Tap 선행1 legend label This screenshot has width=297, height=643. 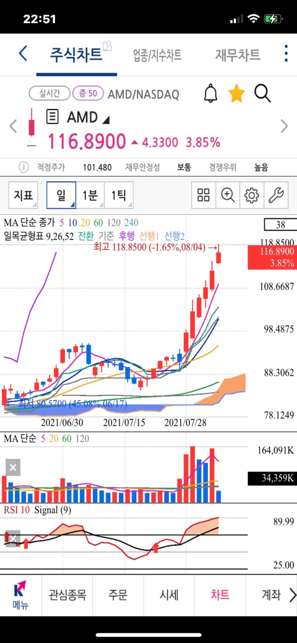pos(149,236)
